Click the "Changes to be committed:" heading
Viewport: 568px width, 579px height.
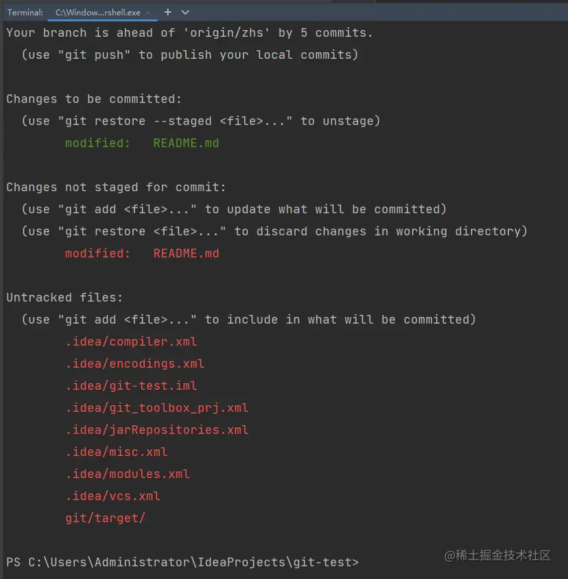(x=94, y=99)
